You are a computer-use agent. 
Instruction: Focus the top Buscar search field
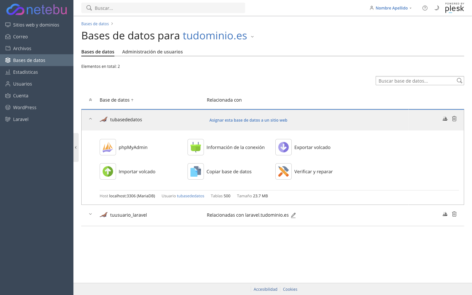point(163,8)
